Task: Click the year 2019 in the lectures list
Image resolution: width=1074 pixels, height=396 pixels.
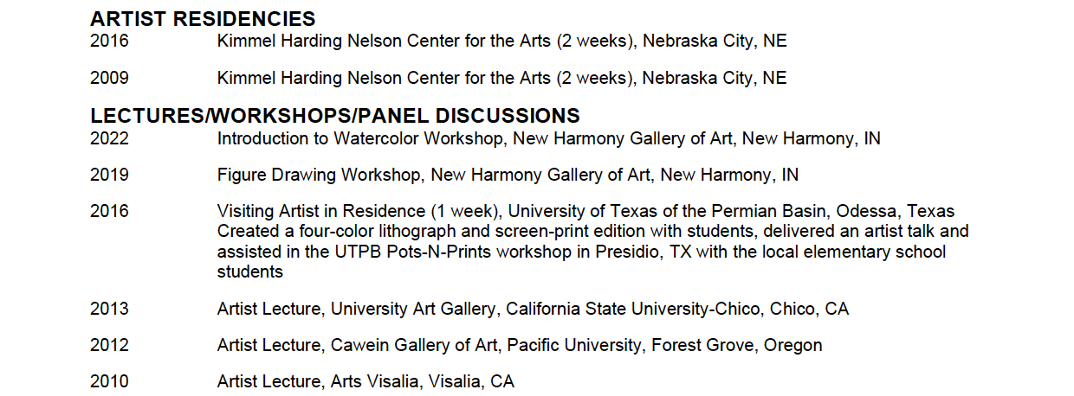Action: 109,175
